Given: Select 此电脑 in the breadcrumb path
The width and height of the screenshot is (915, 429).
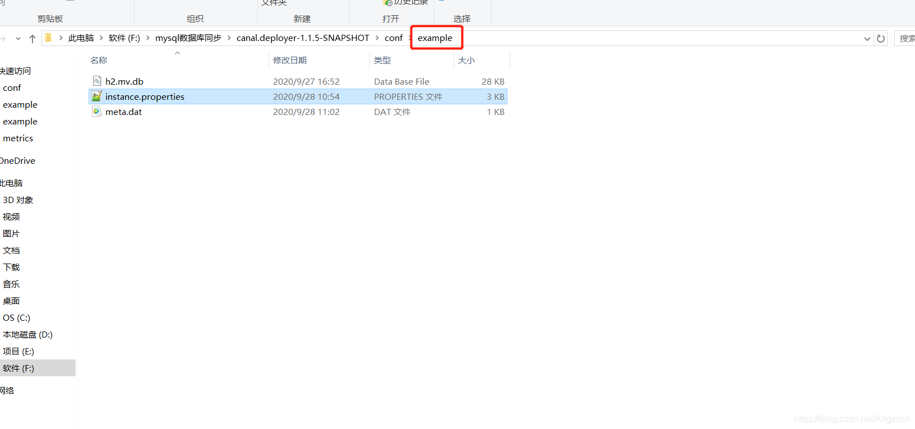Looking at the screenshot, I should coord(81,38).
